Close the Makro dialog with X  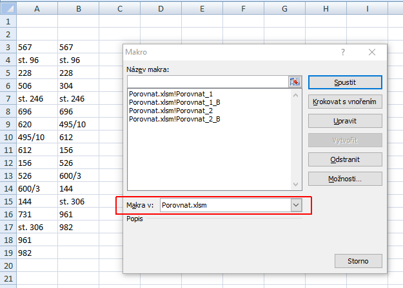(x=371, y=53)
